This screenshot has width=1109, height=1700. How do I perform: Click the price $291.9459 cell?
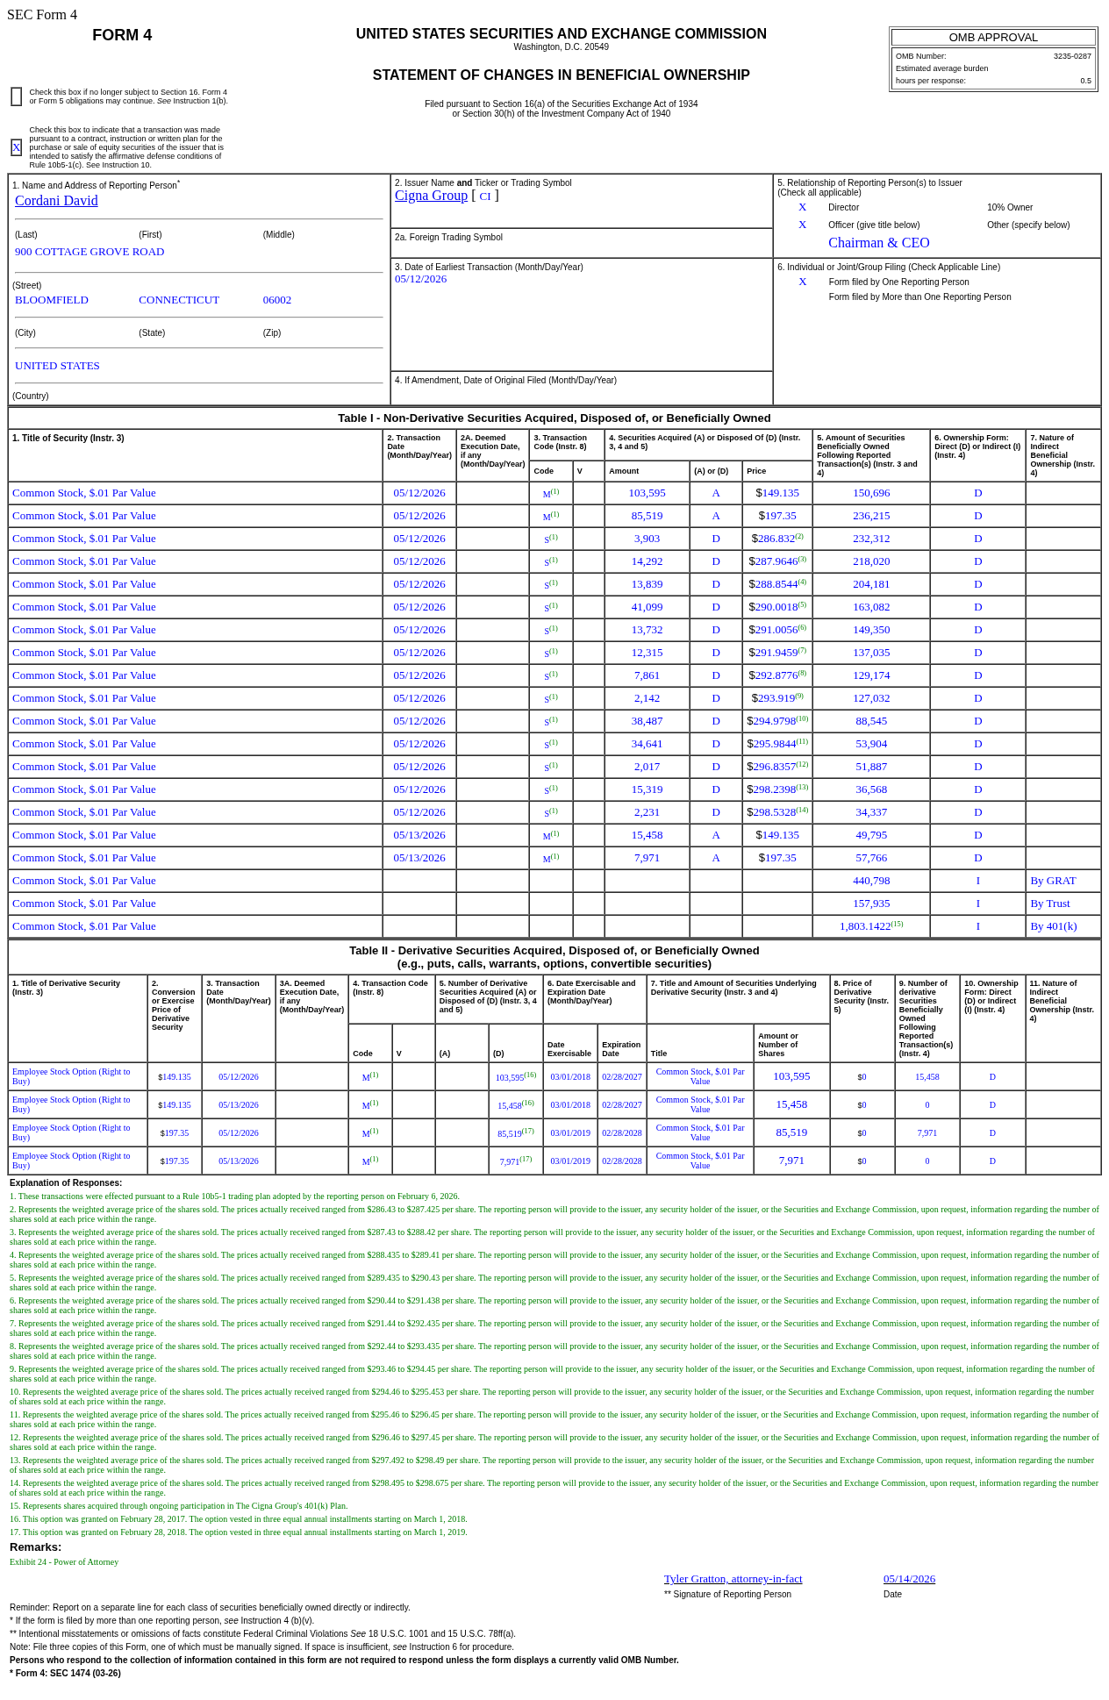[x=777, y=653]
